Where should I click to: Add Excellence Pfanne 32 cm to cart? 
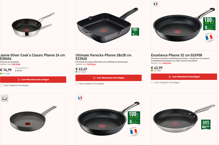point(184,77)
